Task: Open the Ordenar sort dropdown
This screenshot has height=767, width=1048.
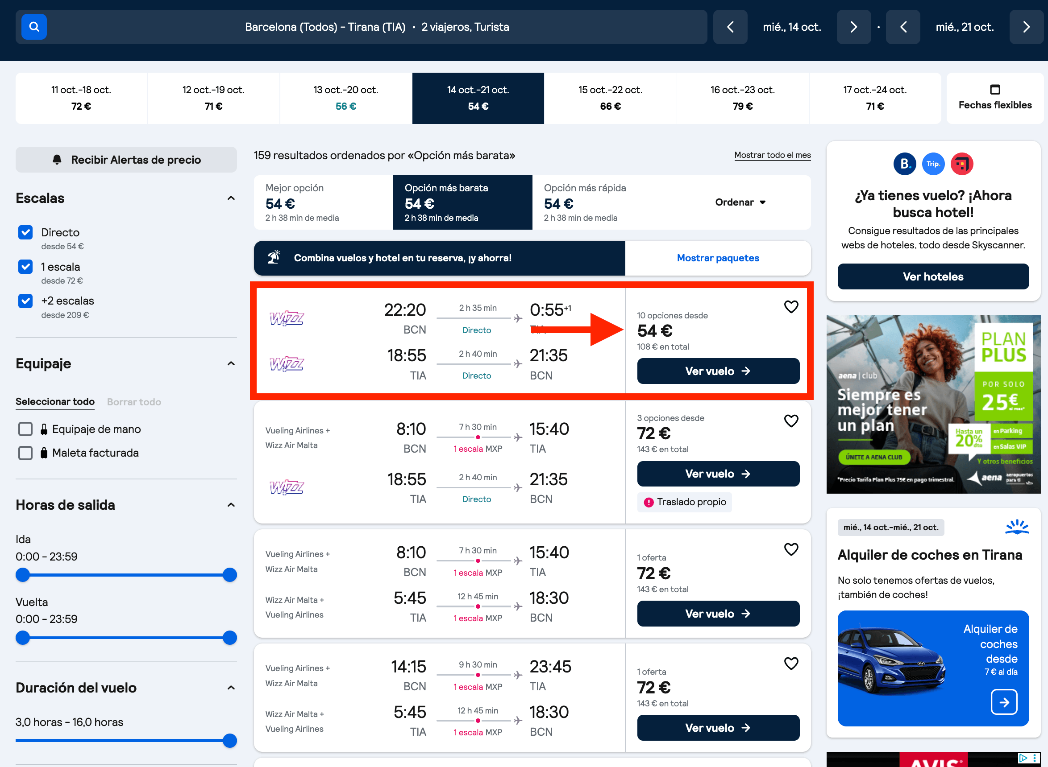Action: tap(741, 202)
